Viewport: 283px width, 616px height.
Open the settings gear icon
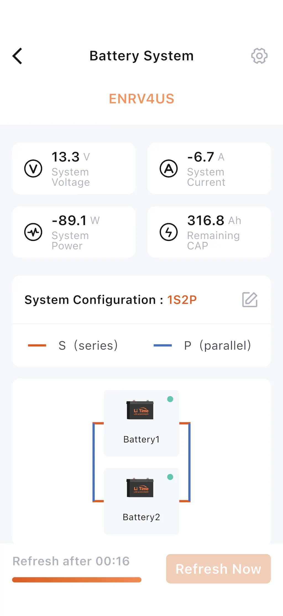(259, 56)
